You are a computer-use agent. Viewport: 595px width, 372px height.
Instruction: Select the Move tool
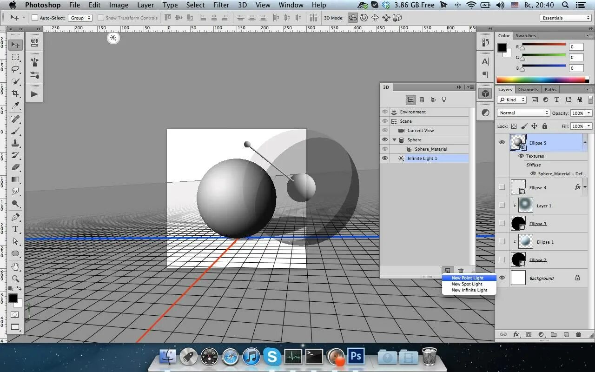[x=15, y=45]
